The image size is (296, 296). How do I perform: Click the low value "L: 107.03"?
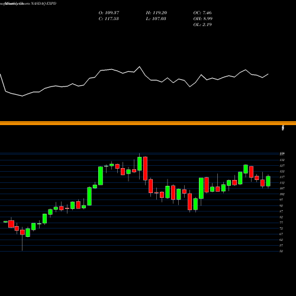coord(156,19)
